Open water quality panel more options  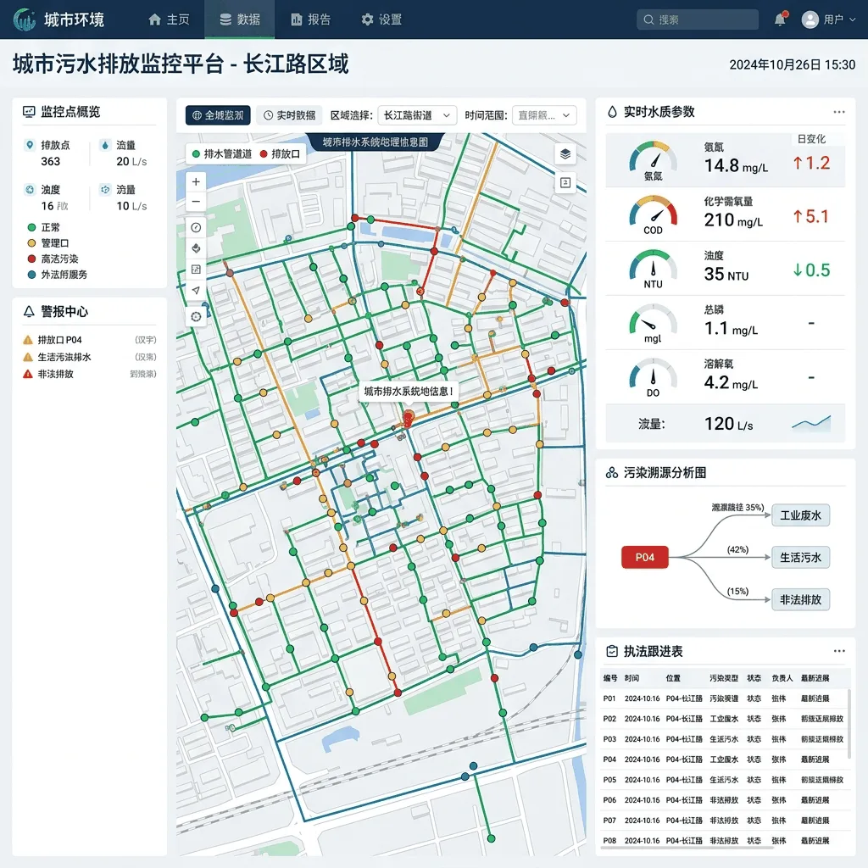point(839,112)
